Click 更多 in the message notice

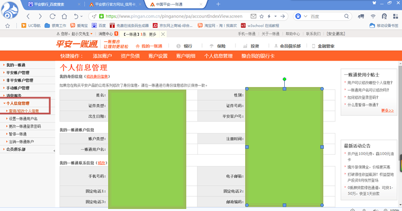(x=152, y=34)
